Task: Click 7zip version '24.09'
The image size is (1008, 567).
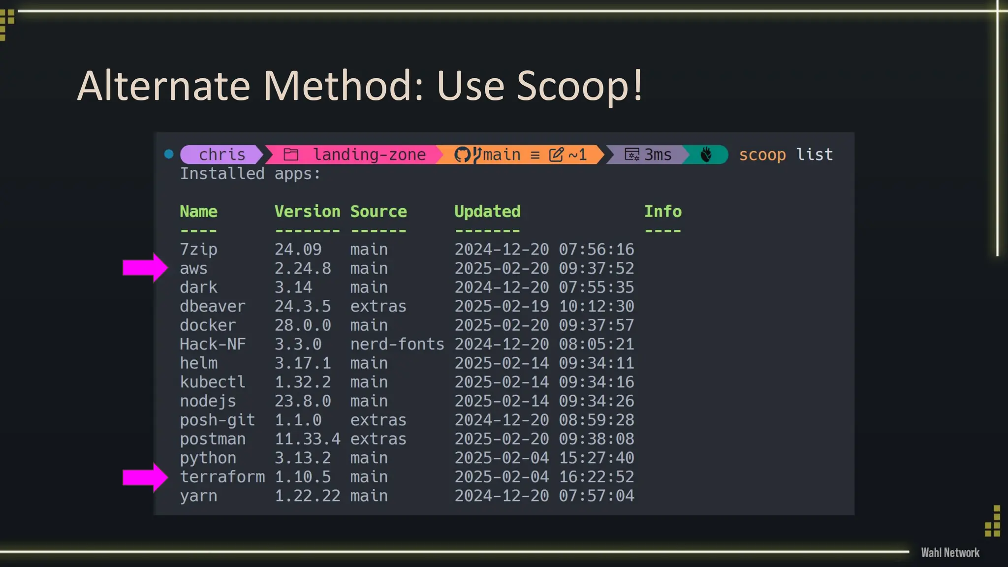Action: coord(298,249)
